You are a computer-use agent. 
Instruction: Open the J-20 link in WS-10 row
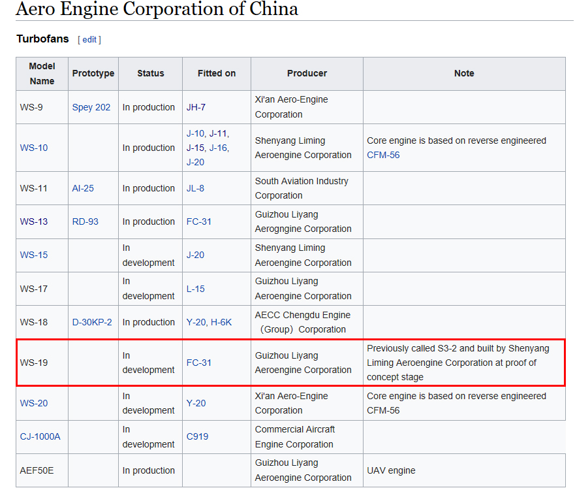[195, 162]
